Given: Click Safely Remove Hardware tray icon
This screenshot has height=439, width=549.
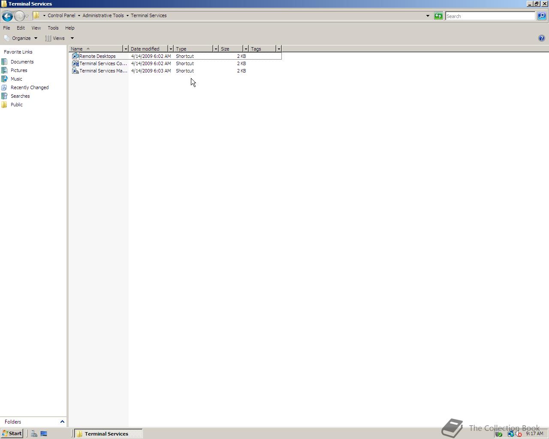Looking at the screenshot, I should click(x=499, y=434).
